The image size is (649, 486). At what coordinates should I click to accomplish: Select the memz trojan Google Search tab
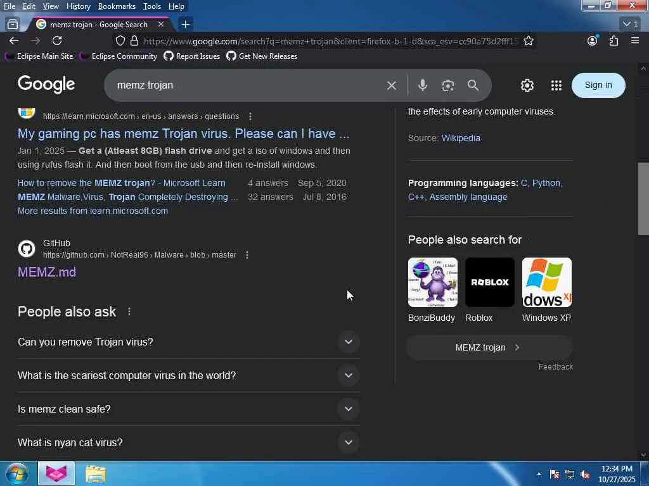100,25
